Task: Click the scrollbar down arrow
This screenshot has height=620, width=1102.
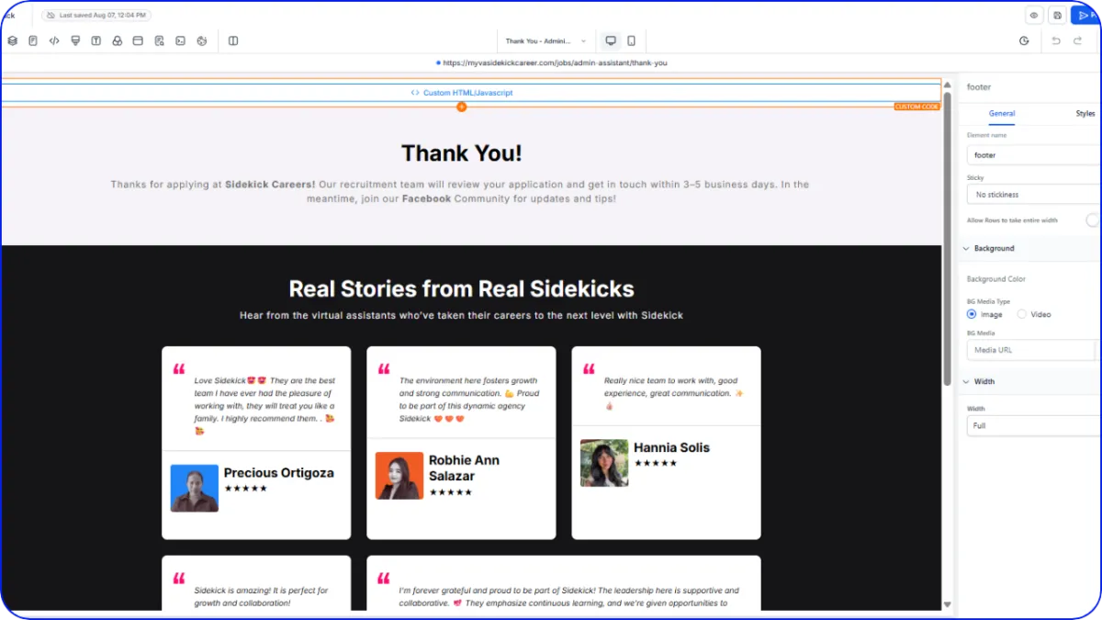Action: 947,604
